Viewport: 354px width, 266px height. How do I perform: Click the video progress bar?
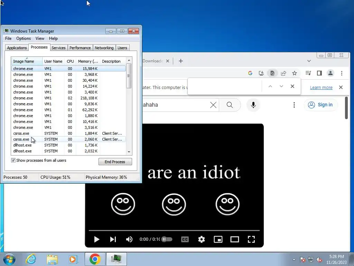[174, 230]
